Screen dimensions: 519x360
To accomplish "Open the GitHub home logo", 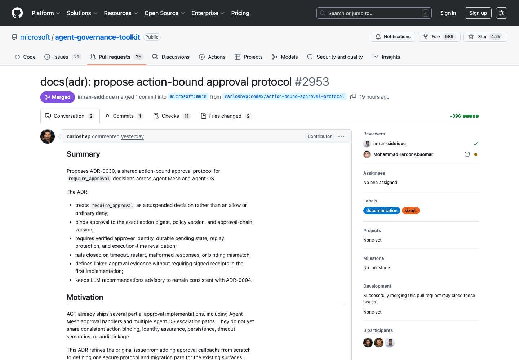I will click(x=17, y=13).
